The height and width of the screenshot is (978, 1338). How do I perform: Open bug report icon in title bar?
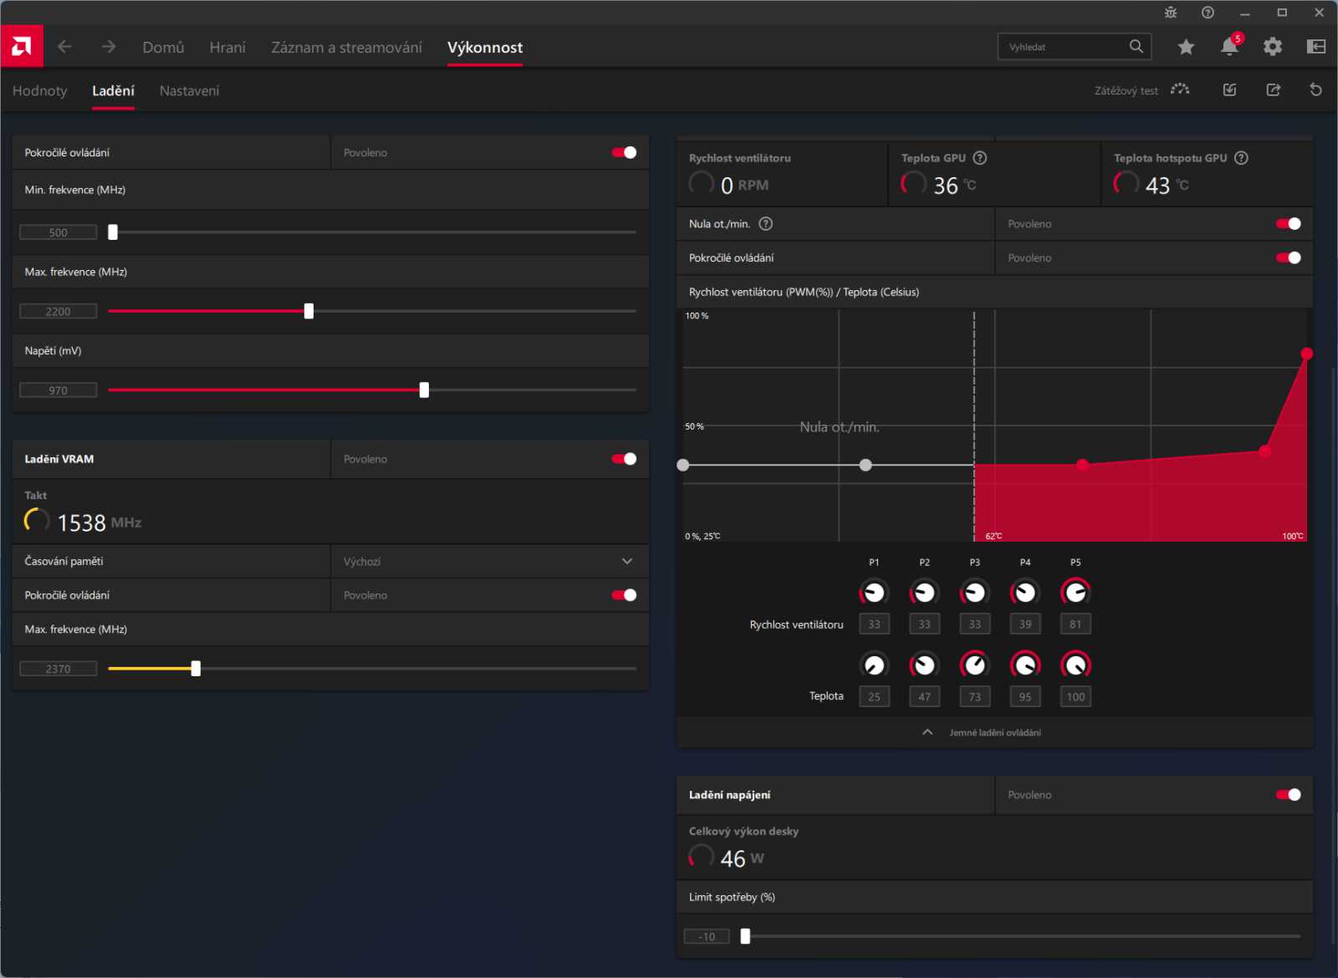coord(1170,13)
